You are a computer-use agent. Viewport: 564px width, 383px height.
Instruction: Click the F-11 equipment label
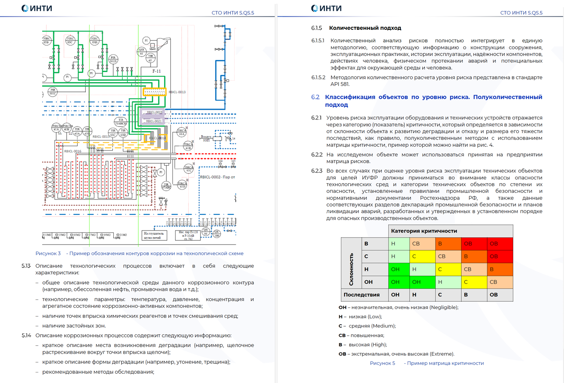[156, 71]
